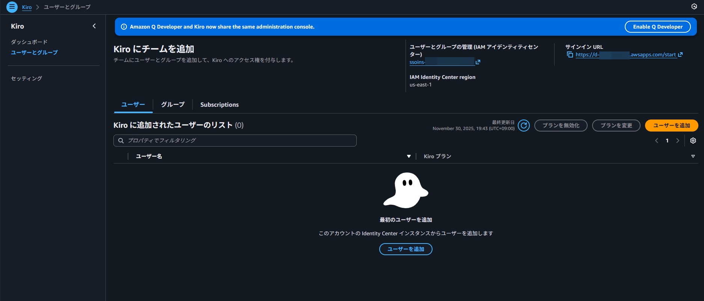Open table preferences gear icon
Image resolution: width=704 pixels, height=301 pixels.
point(693,141)
